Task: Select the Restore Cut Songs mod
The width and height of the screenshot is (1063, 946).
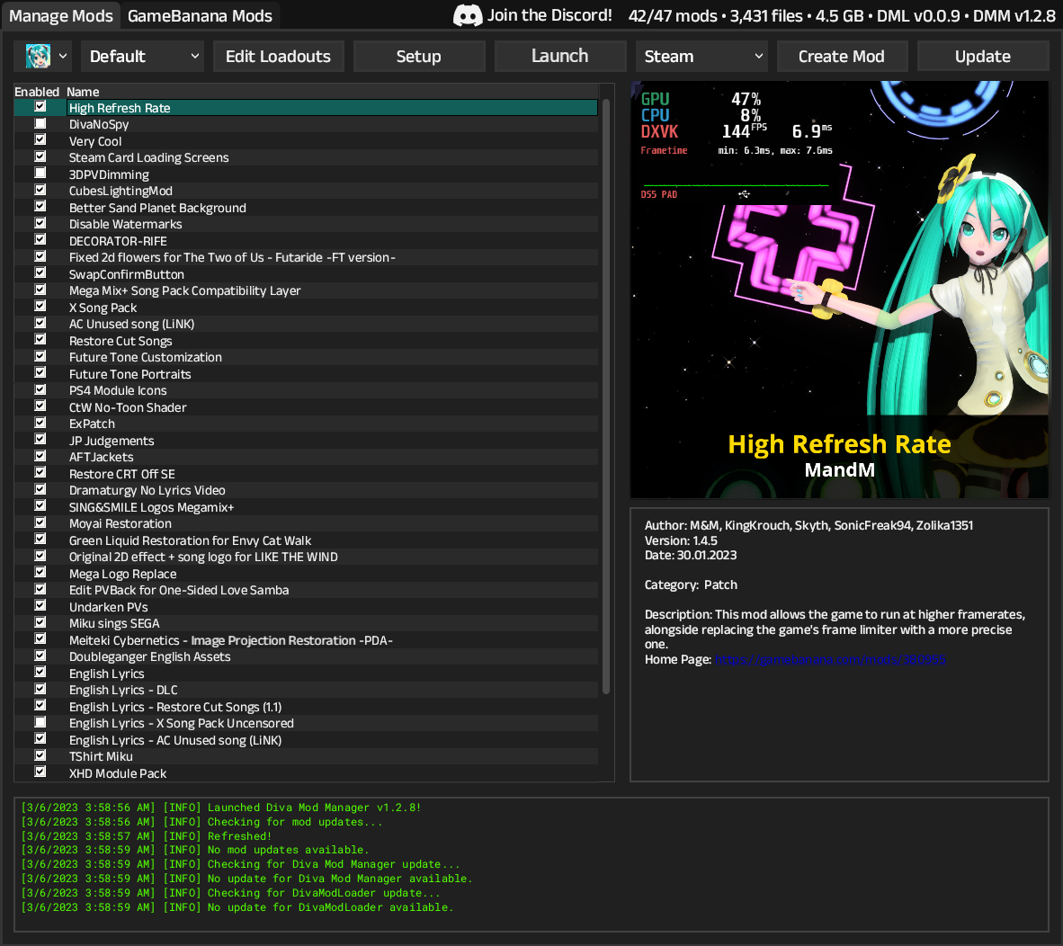Action: (x=306, y=341)
